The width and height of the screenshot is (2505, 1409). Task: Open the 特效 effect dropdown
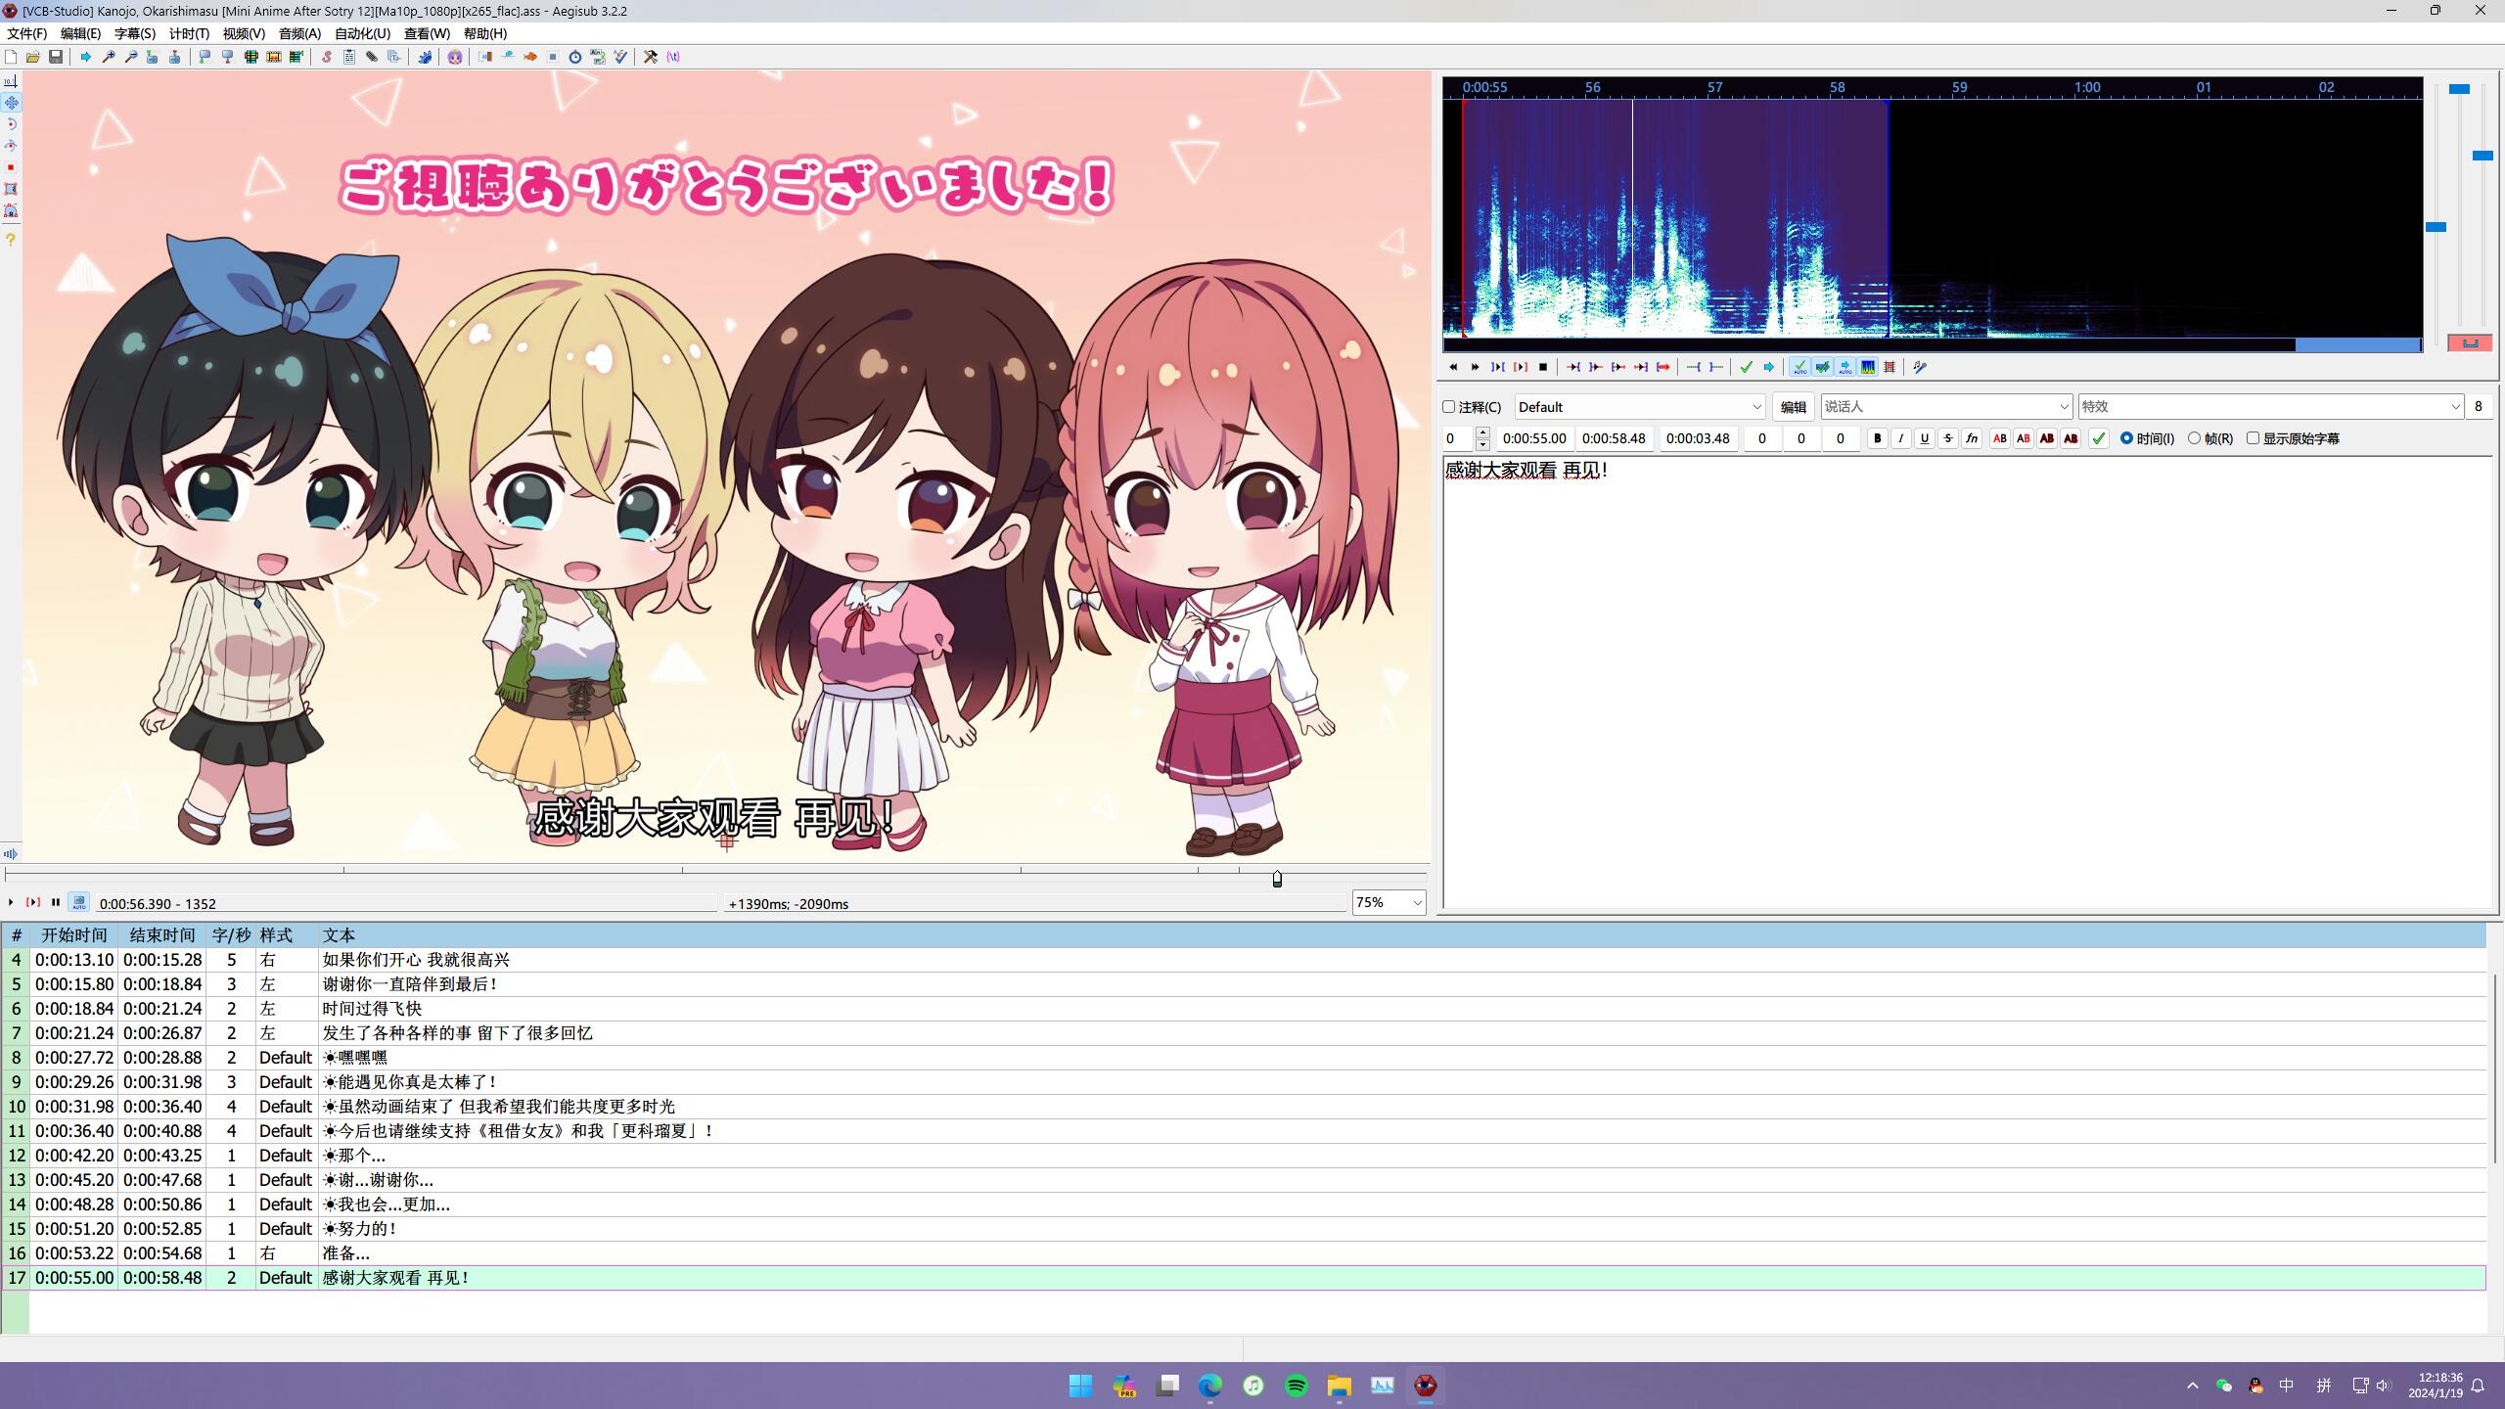pyautogui.click(x=2270, y=407)
